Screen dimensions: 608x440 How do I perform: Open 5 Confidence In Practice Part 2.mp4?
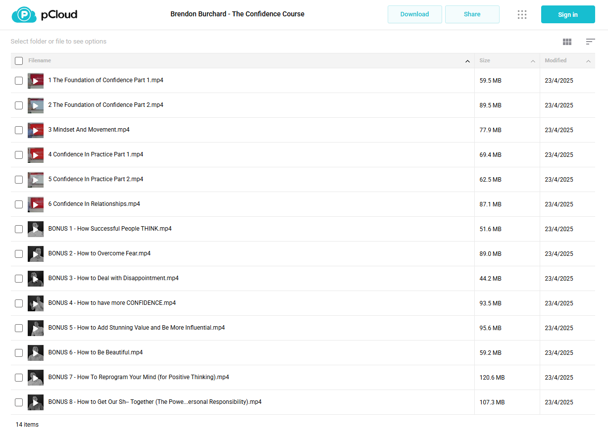tap(96, 179)
